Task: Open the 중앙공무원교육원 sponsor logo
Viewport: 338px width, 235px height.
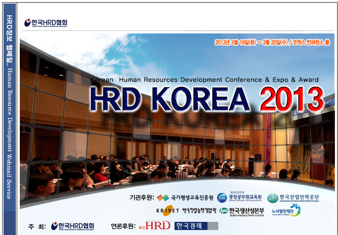Action: click(240, 197)
